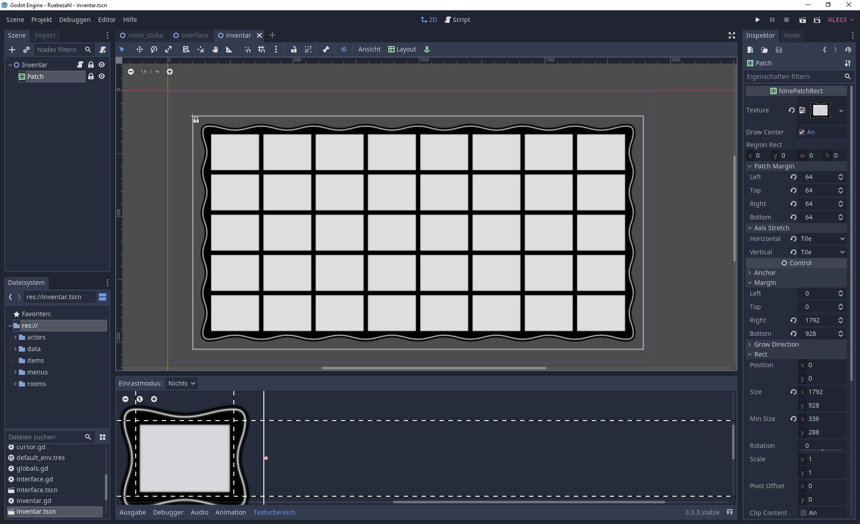860x524 pixels.
Task: Open the Ausgabe panel
Action: [x=132, y=512]
